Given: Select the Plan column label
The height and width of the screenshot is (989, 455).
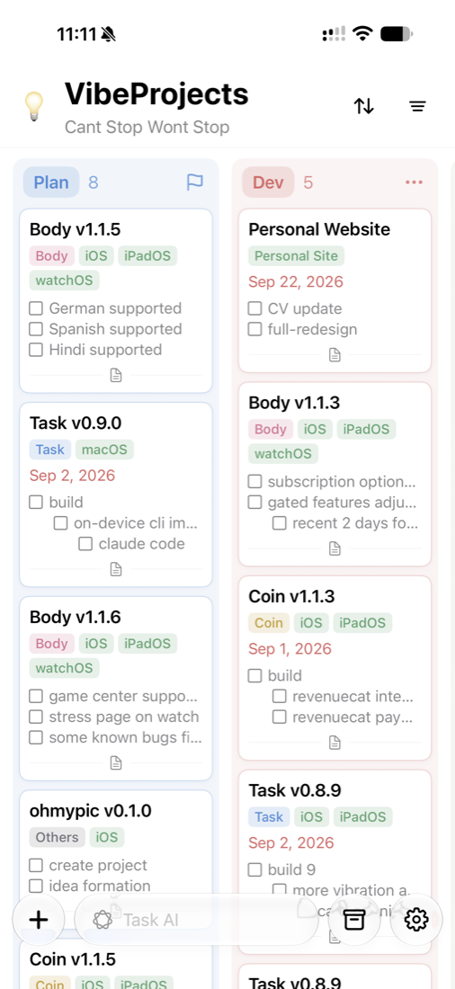Looking at the screenshot, I should click(51, 183).
